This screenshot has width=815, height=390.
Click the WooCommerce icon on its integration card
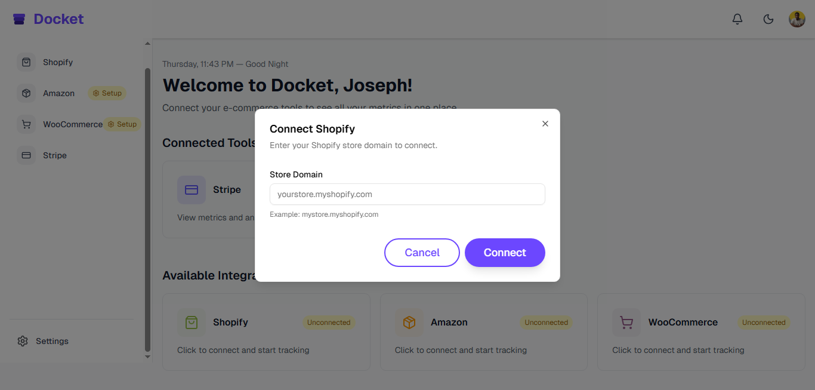[x=626, y=322]
